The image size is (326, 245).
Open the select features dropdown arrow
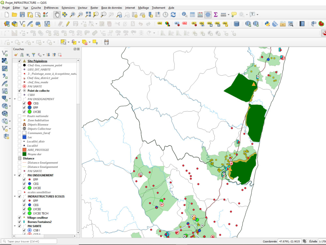pyautogui.click(x=68, y=42)
